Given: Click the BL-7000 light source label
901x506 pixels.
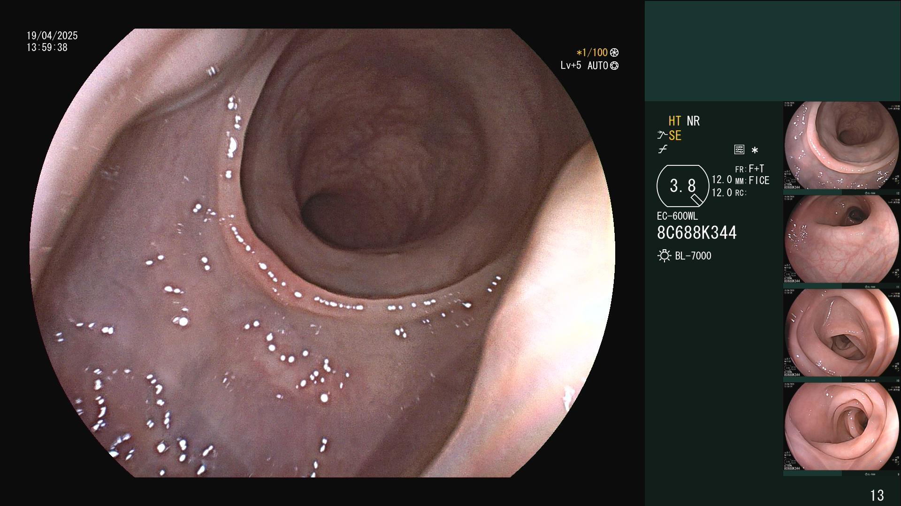Looking at the screenshot, I should 693,256.
